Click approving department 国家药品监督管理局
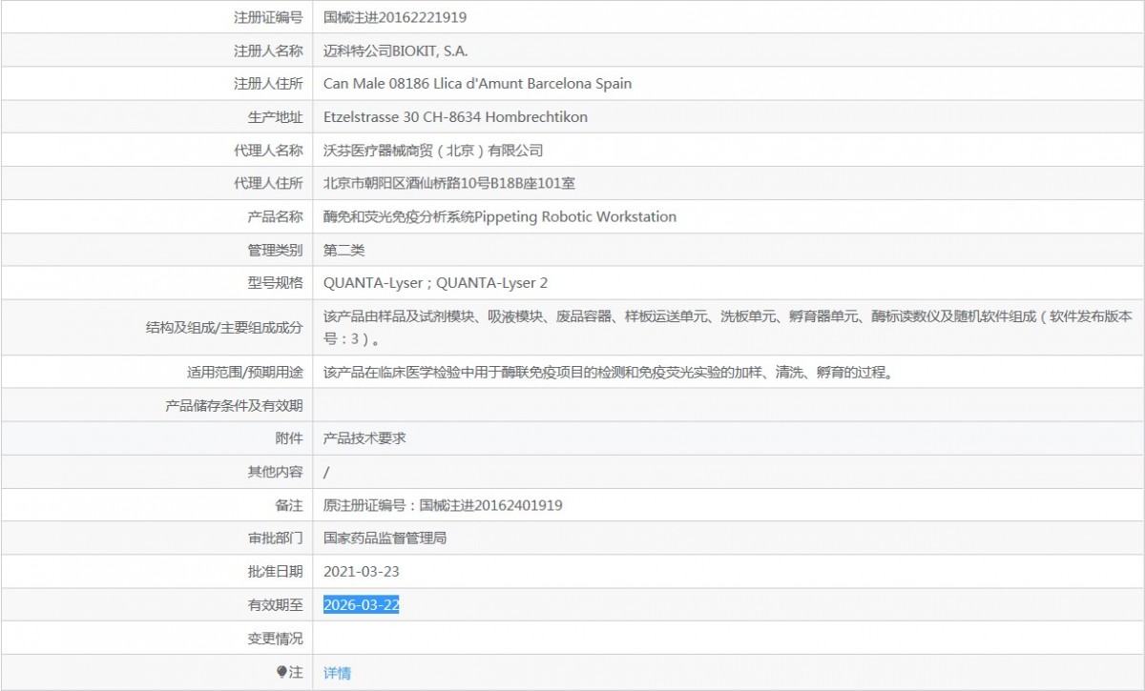The width and height of the screenshot is (1145, 691). [x=385, y=539]
